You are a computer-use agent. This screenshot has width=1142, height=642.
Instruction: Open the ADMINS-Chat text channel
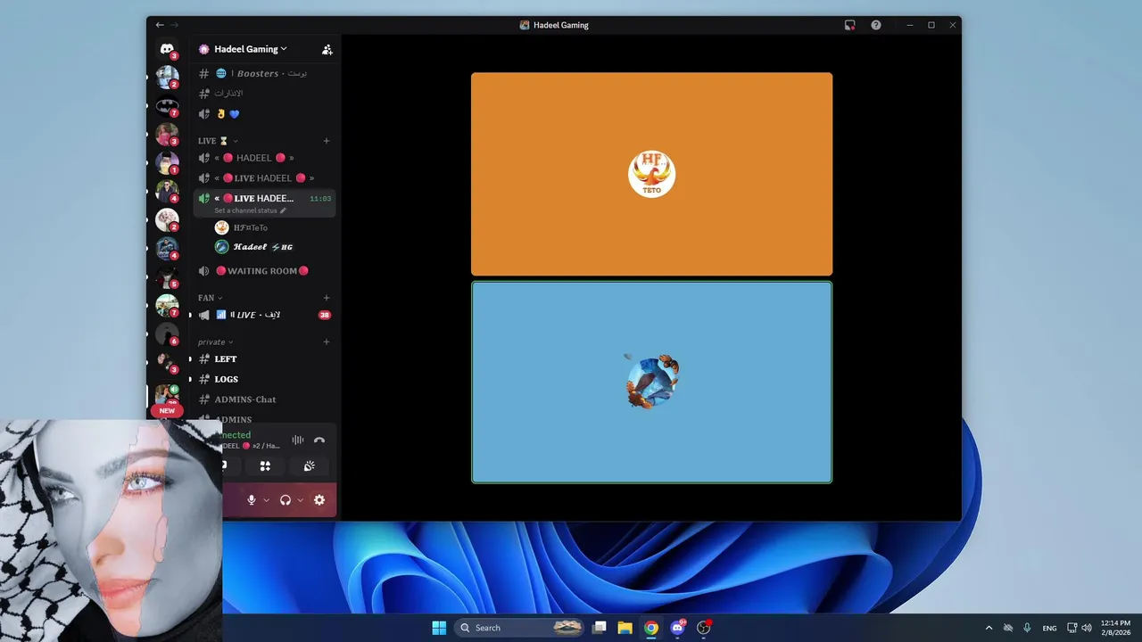tap(264, 399)
